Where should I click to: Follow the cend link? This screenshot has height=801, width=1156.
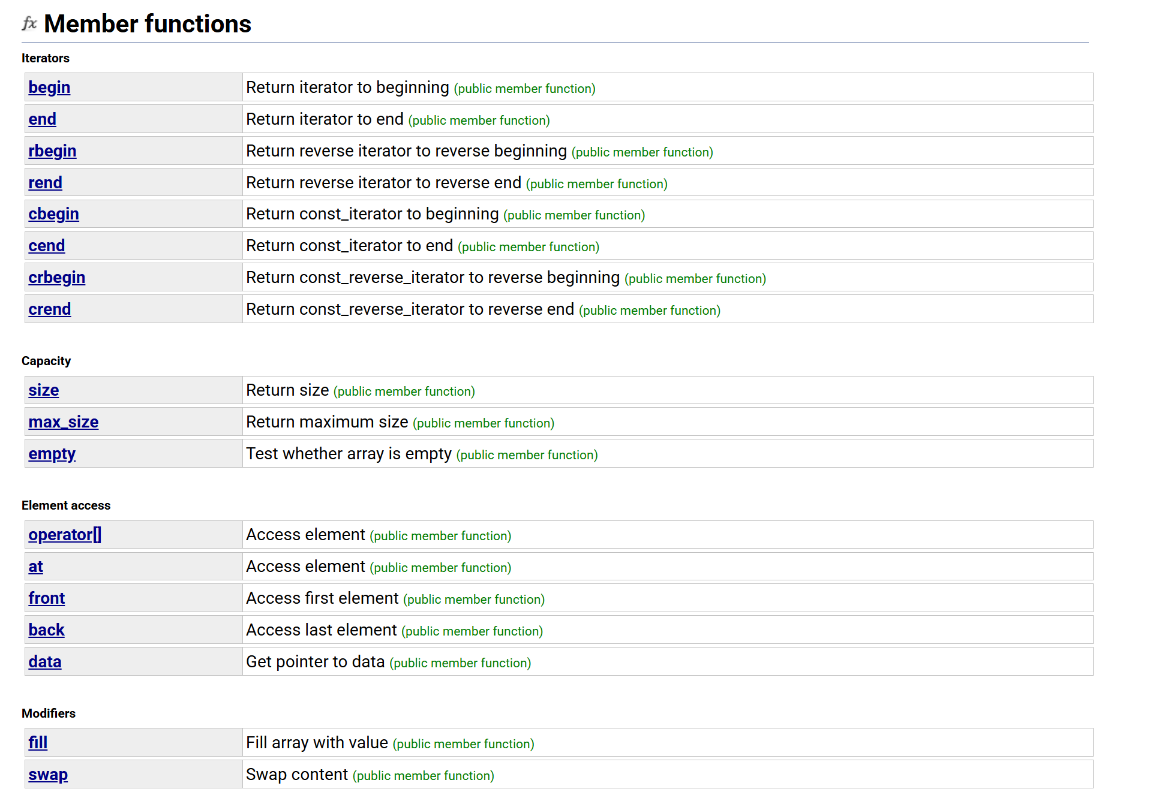(46, 246)
